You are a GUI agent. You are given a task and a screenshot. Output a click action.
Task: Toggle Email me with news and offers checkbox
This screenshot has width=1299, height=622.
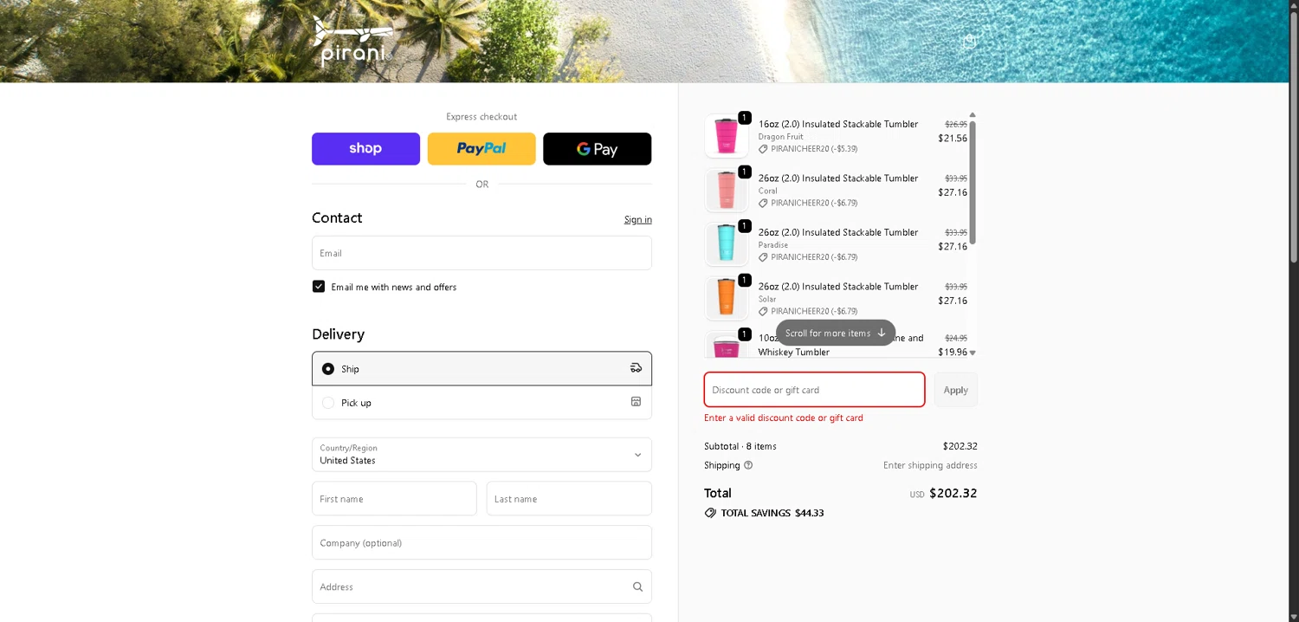(x=319, y=287)
